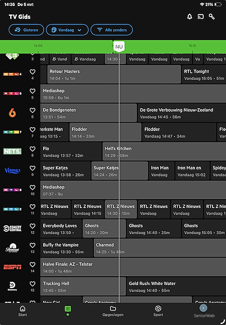Favorite NET5 with the heart icon
Image resolution: width=226 pixels, height=325 pixels.
coord(32,149)
